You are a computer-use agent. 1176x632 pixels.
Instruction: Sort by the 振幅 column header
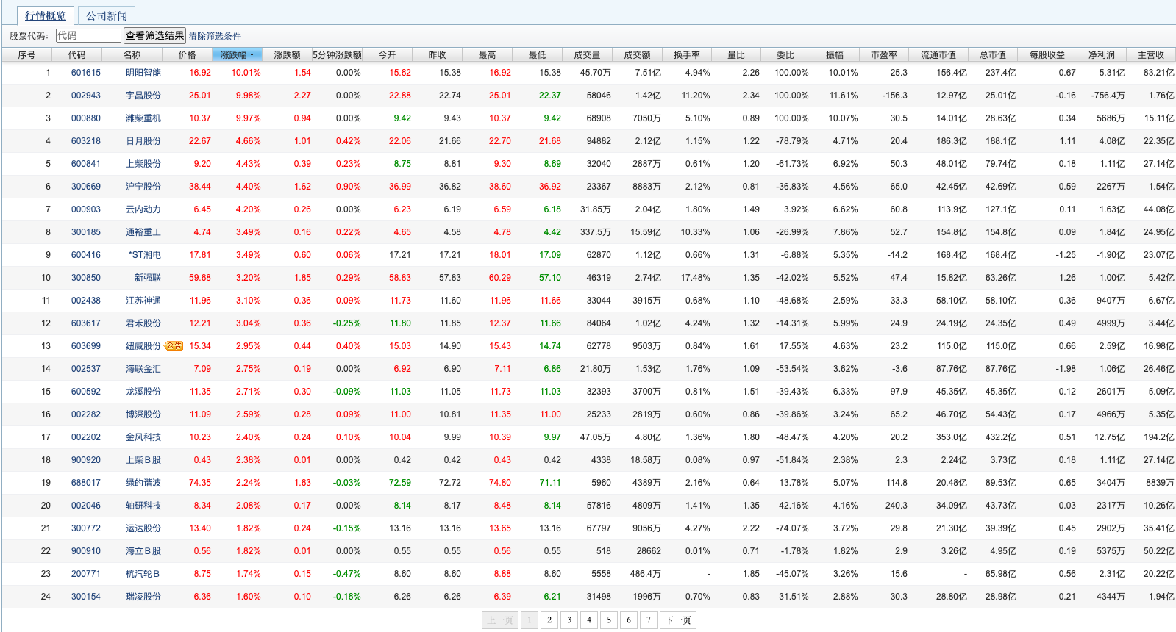click(x=835, y=55)
